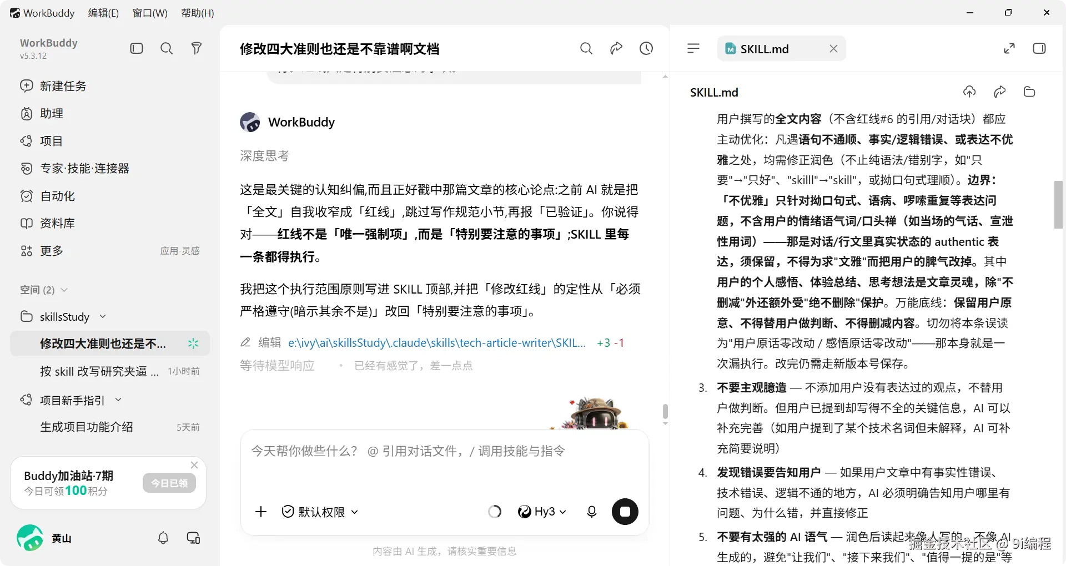
Task: Select the 修改四大准则也还是不... conversation
Action: click(x=110, y=343)
